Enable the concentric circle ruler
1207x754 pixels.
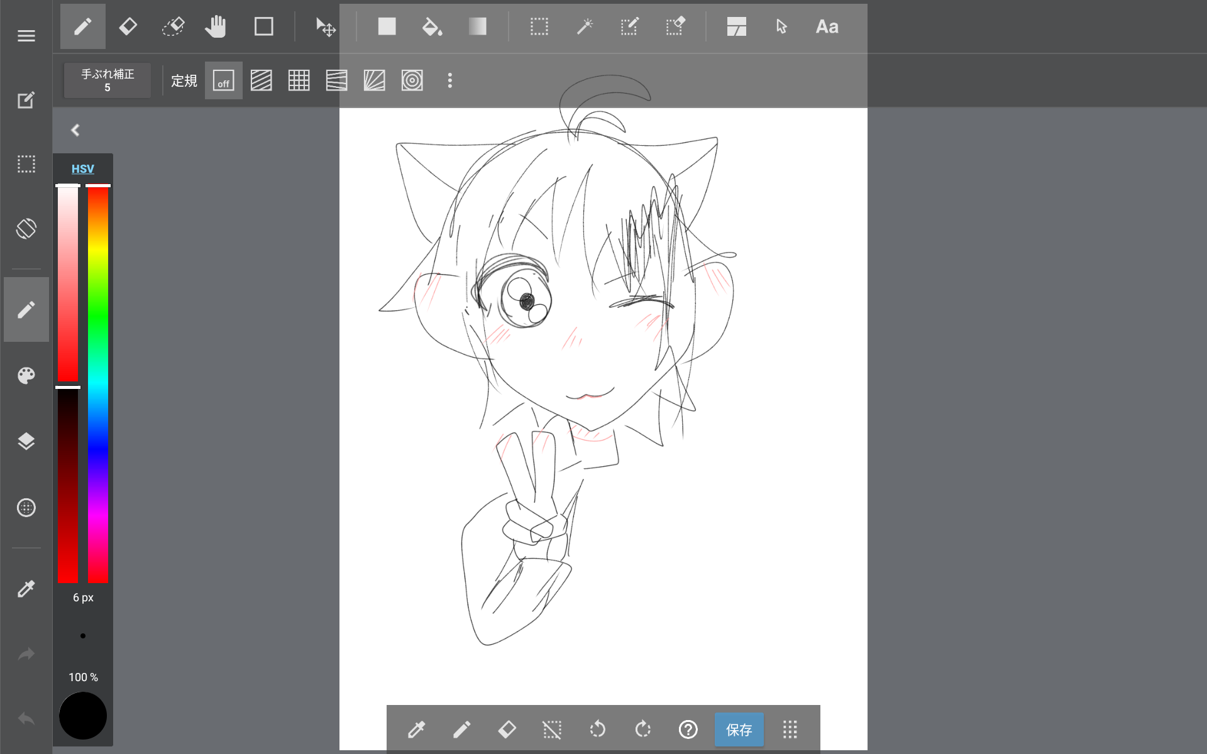[x=412, y=80]
